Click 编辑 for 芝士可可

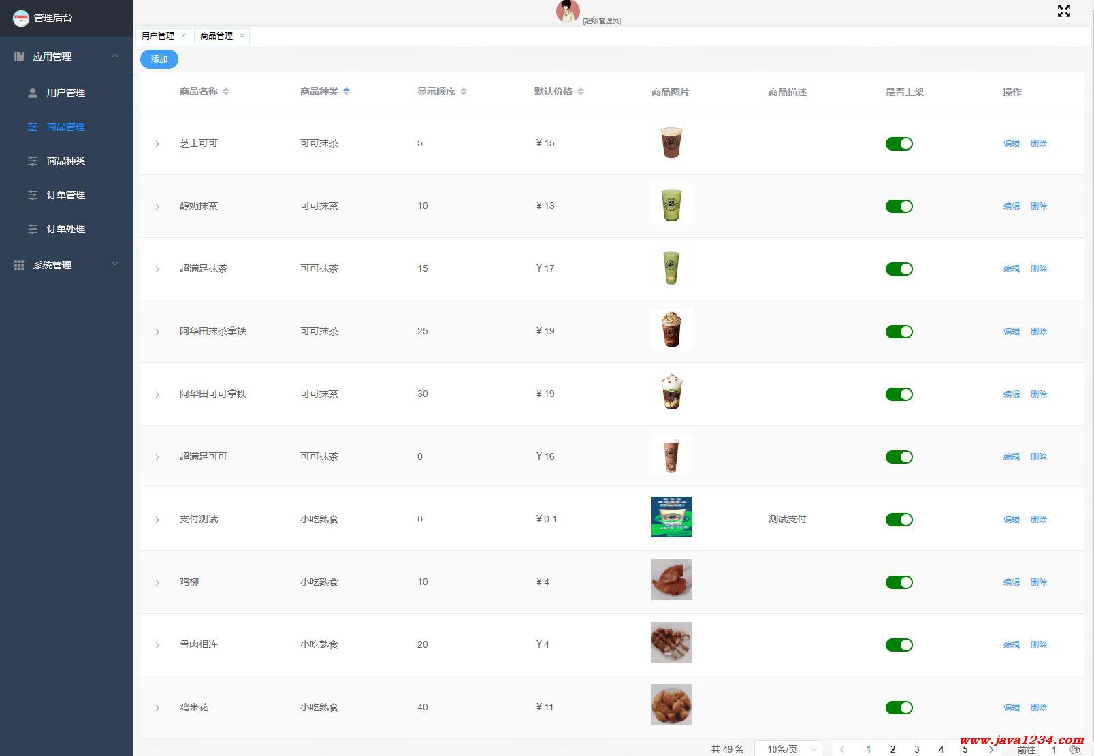(1012, 144)
